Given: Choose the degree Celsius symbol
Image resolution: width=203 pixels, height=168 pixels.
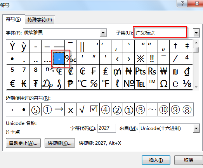Looking at the screenshot, I should coord(82,83).
